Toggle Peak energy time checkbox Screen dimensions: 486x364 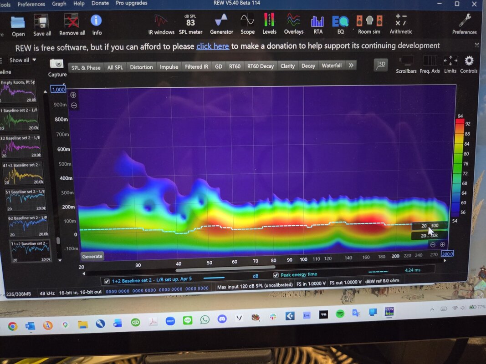(276, 275)
